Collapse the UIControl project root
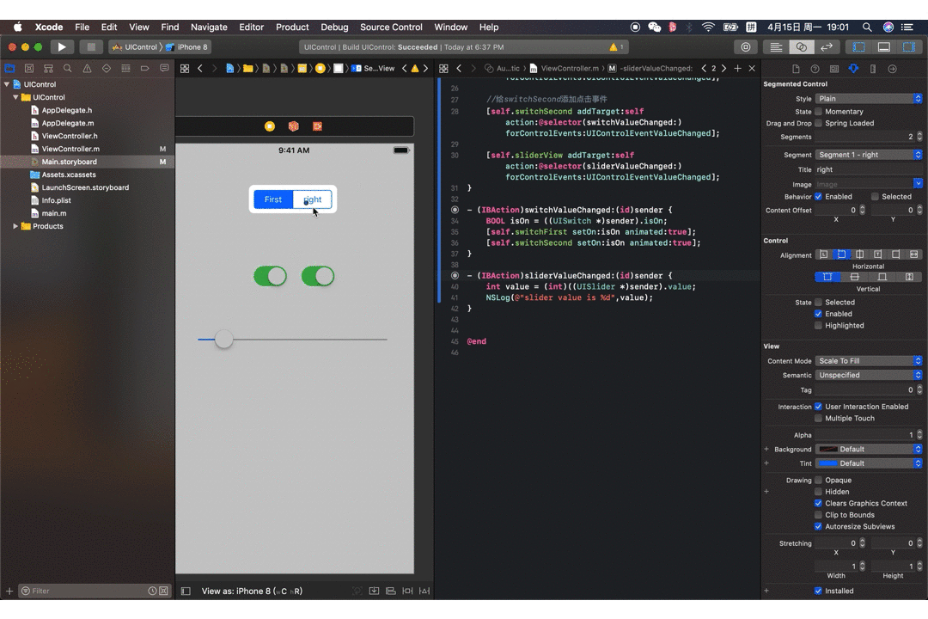Image resolution: width=928 pixels, height=619 pixels. coord(7,85)
